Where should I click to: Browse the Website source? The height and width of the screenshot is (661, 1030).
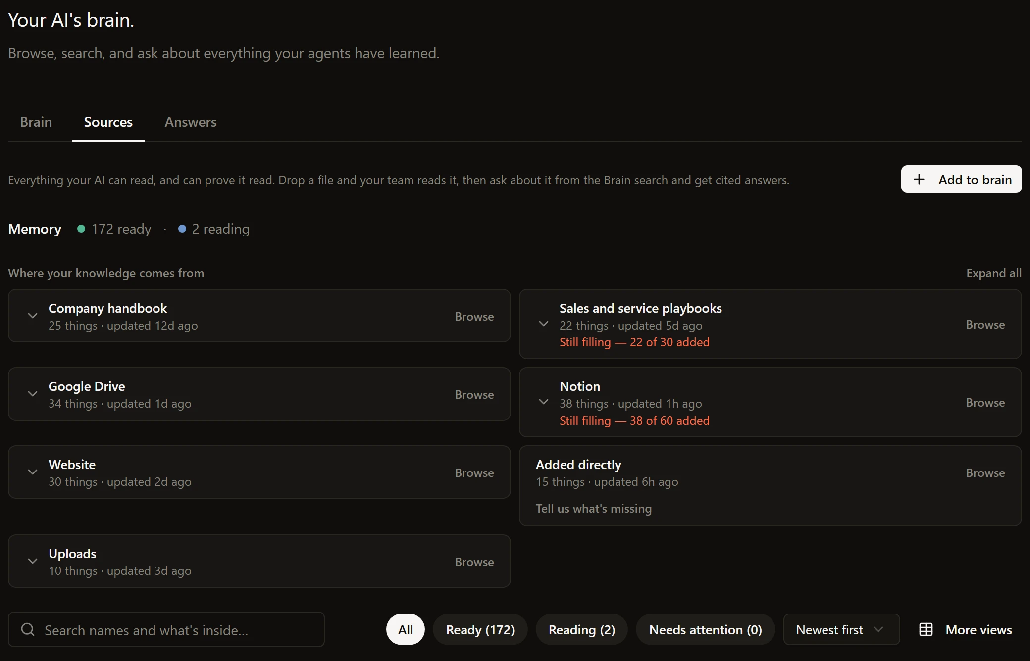pos(474,472)
